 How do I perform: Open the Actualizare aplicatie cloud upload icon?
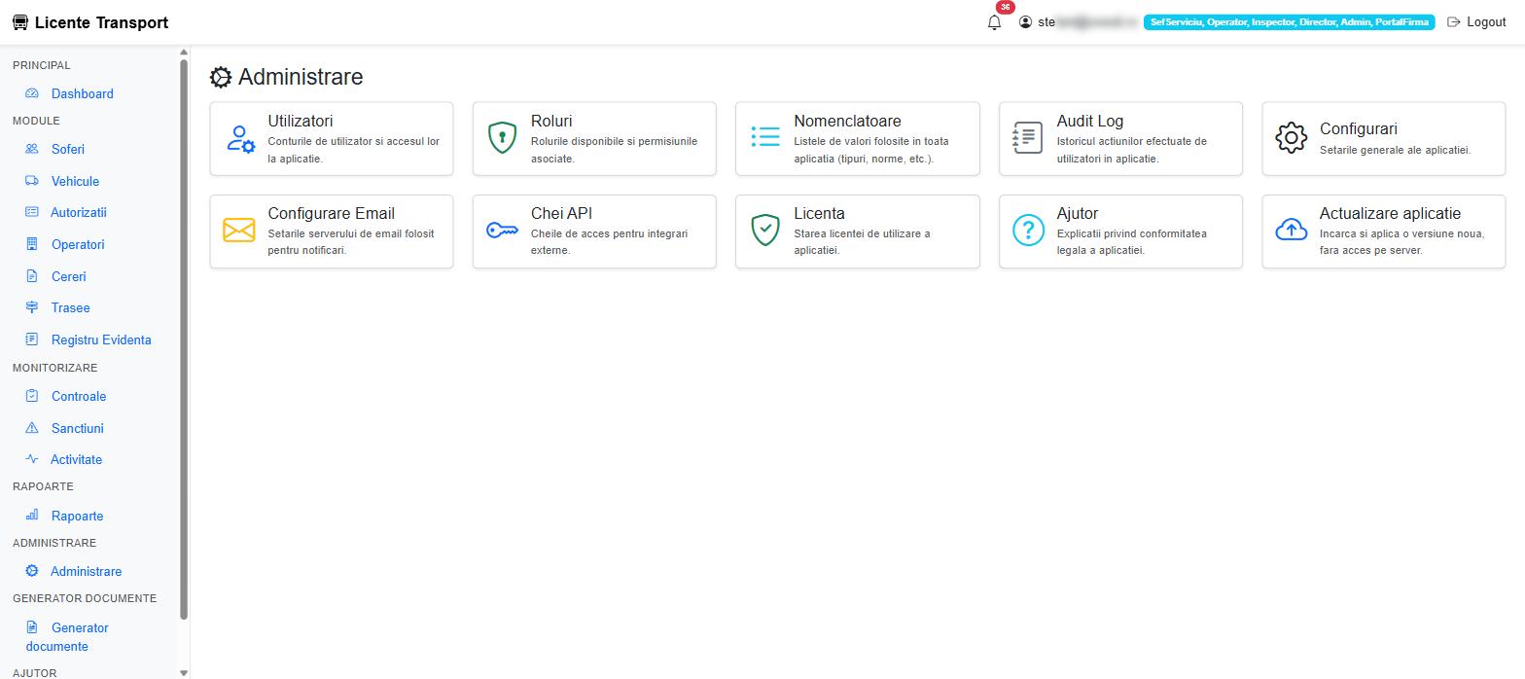(1292, 231)
